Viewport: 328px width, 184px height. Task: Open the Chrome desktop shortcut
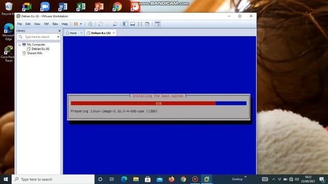pos(117,7)
